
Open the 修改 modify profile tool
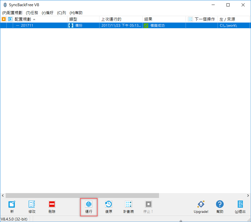32,207
